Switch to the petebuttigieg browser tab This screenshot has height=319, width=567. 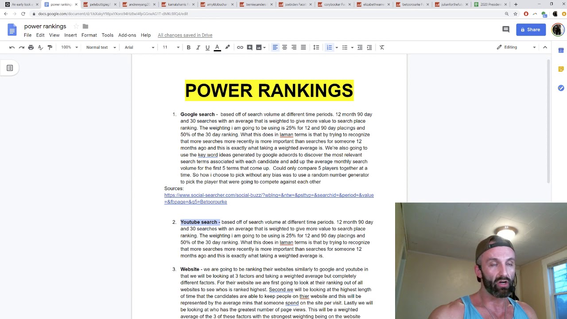tap(100, 4)
